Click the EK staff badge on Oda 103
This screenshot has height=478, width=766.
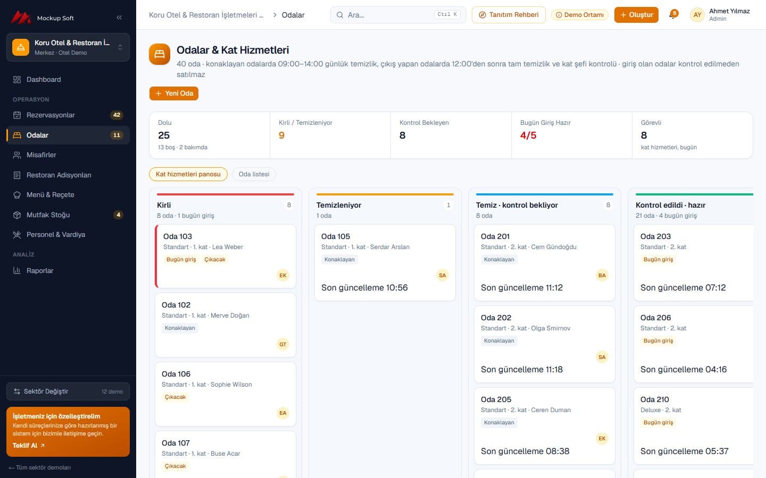[x=283, y=275]
